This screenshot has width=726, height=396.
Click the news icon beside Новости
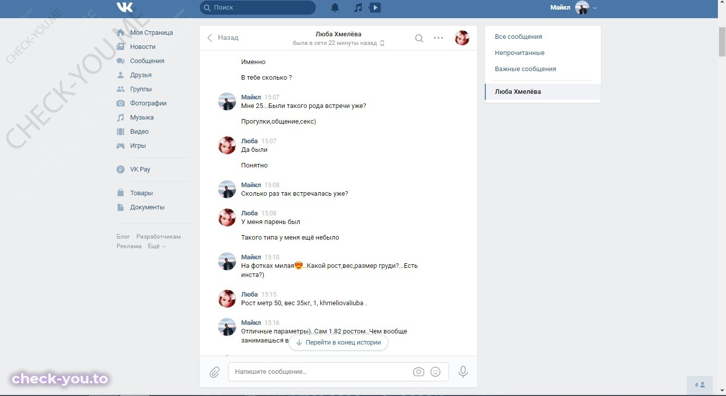[x=121, y=47]
